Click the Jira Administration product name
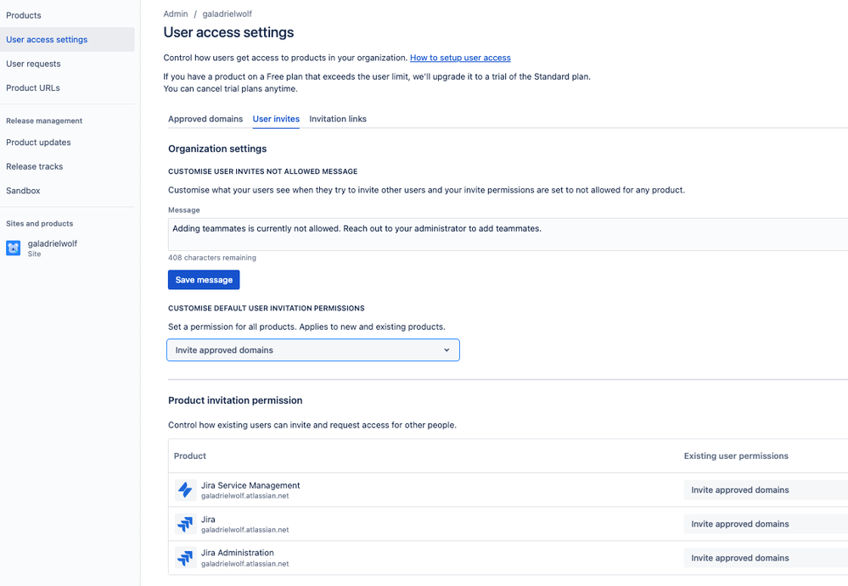This screenshot has height=586, width=848. coord(238,553)
